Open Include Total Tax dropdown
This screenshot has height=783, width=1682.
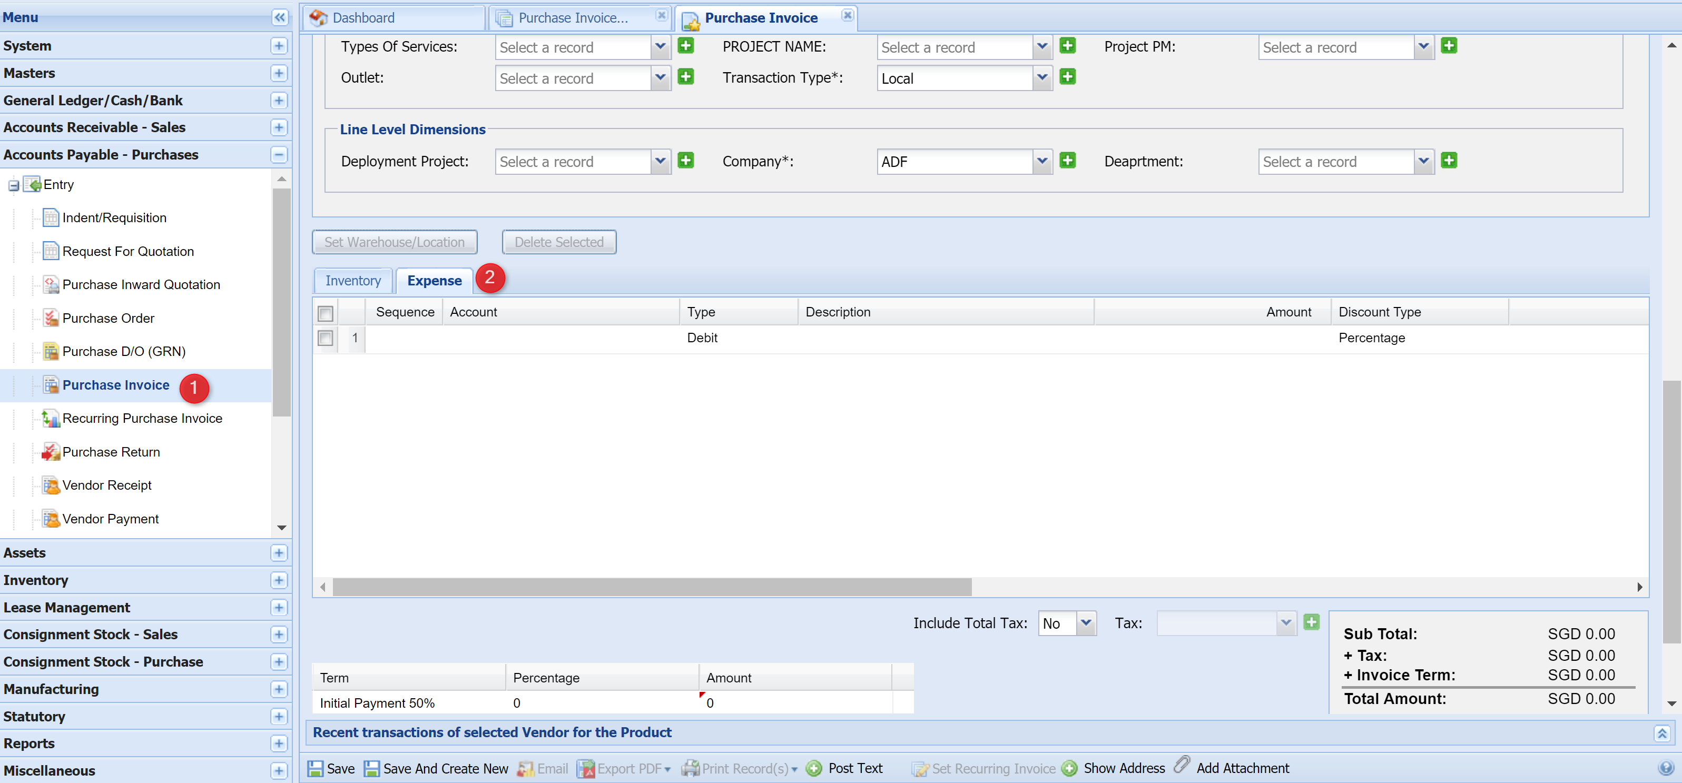(x=1086, y=624)
